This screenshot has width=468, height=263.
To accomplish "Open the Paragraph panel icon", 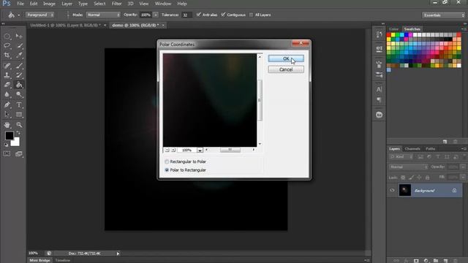I will click(379, 100).
